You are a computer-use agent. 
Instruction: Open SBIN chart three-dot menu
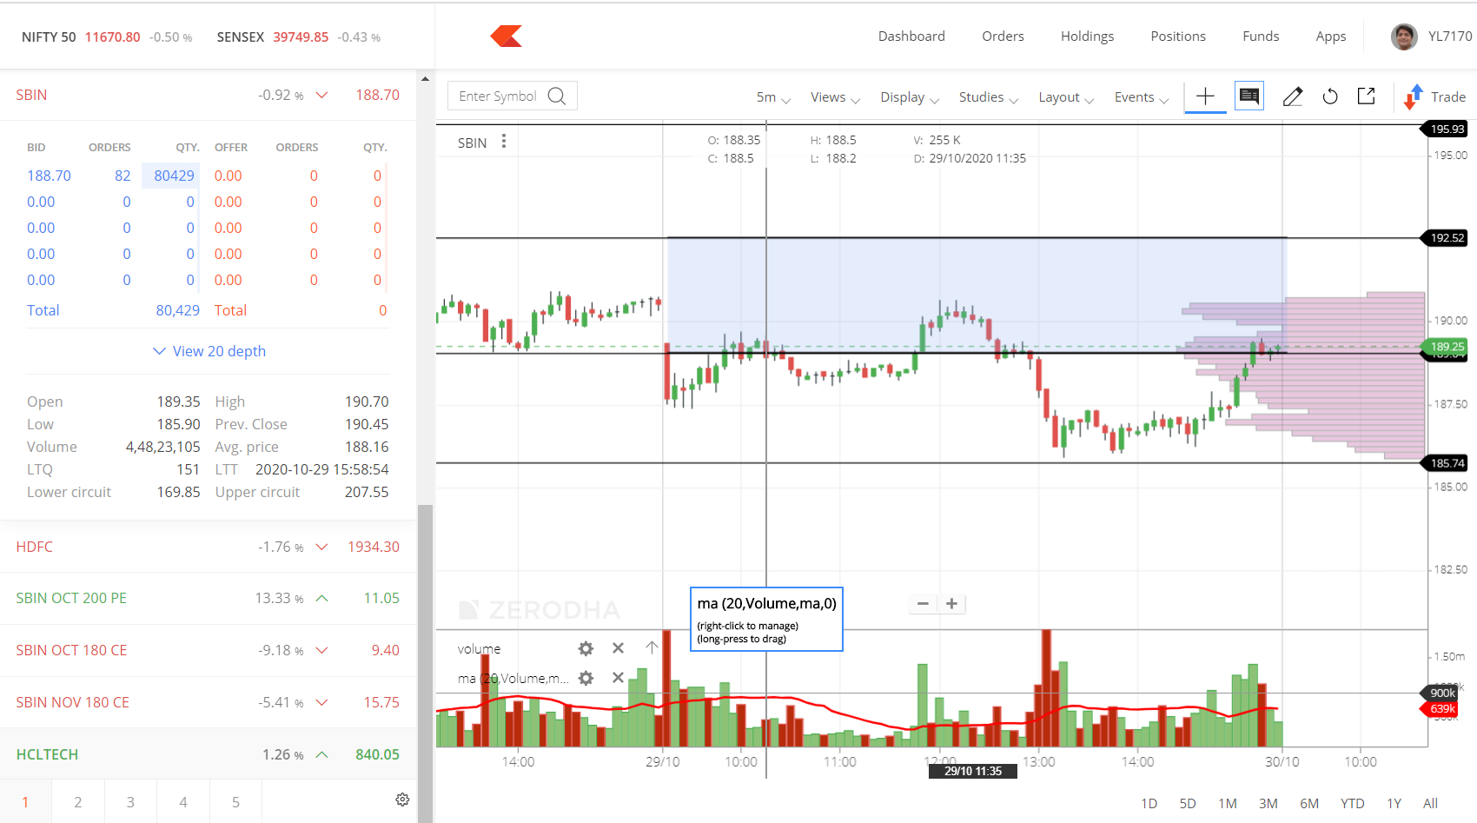504,142
